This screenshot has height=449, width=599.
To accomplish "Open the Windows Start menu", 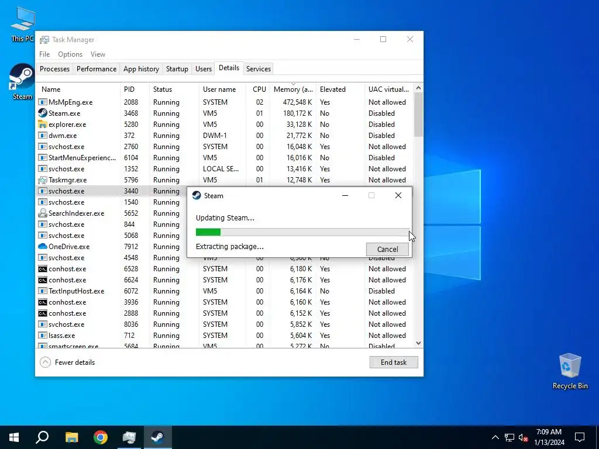I will click(14, 437).
